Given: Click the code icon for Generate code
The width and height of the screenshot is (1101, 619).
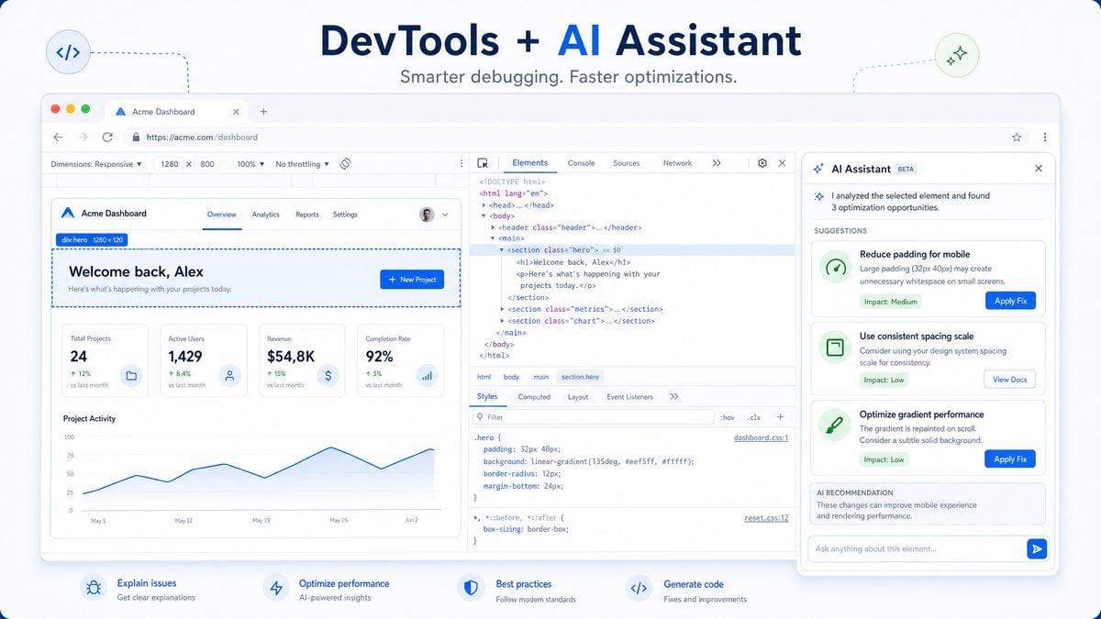Looking at the screenshot, I should [639, 588].
